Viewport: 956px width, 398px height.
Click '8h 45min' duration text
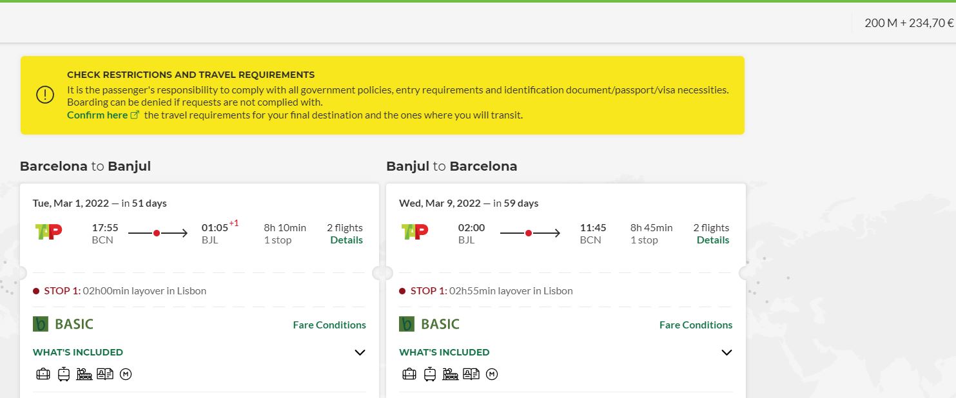pyautogui.click(x=652, y=228)
